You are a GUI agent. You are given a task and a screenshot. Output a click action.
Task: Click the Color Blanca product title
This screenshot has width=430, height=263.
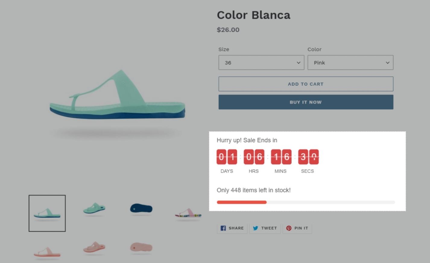click(x=253, y=15)
